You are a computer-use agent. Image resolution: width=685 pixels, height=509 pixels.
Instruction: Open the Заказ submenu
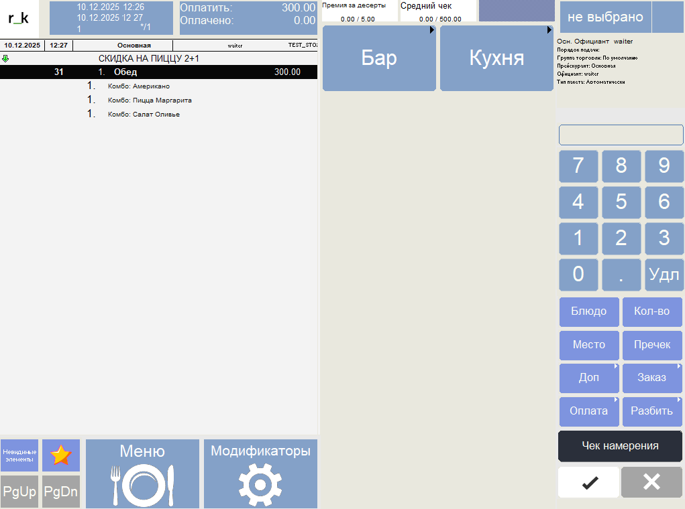tap(651, 378)
